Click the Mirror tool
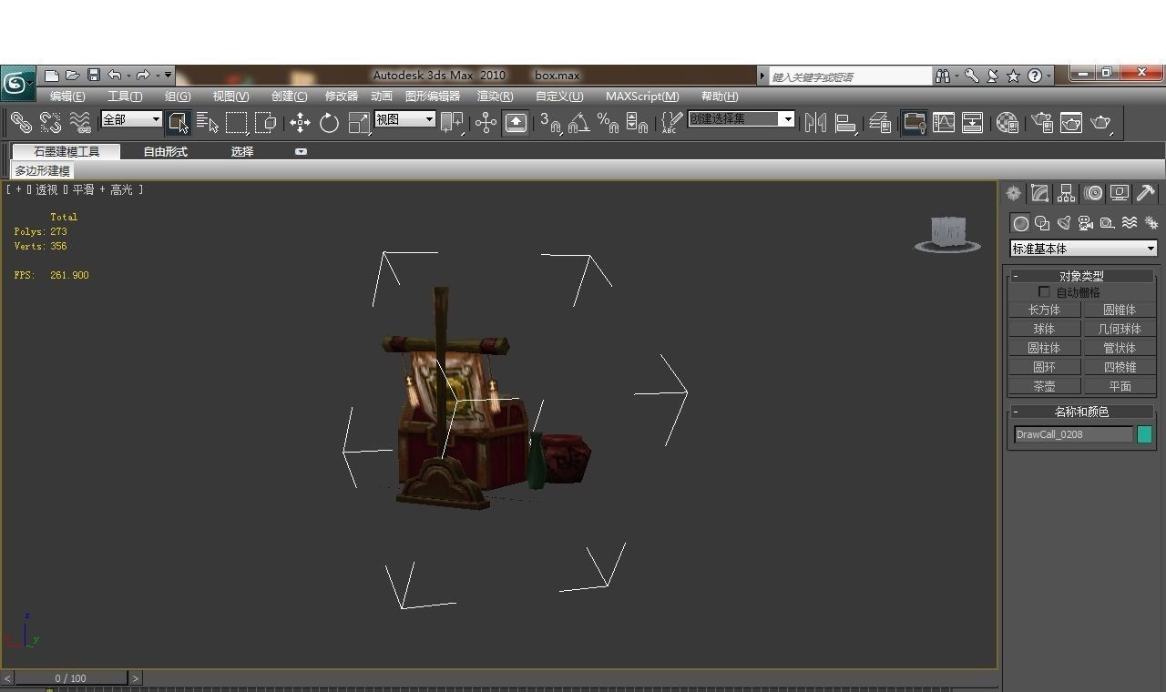Screen dimensions: 1166x692 (x=815, y=122)
